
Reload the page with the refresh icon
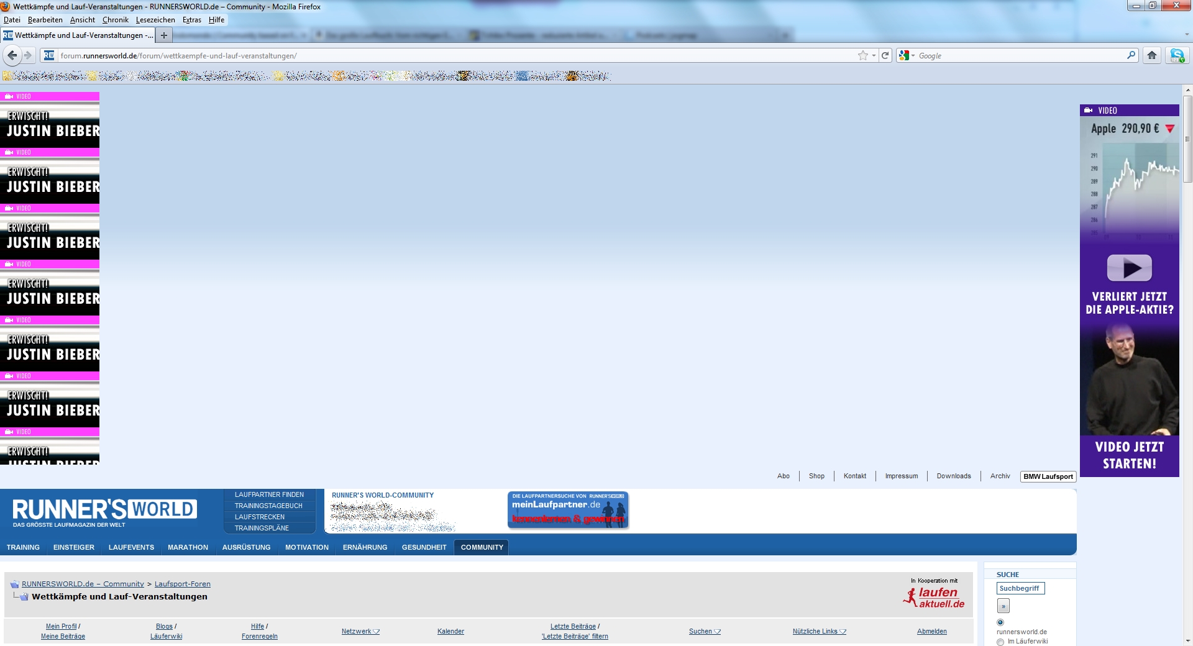pos(885,55)
